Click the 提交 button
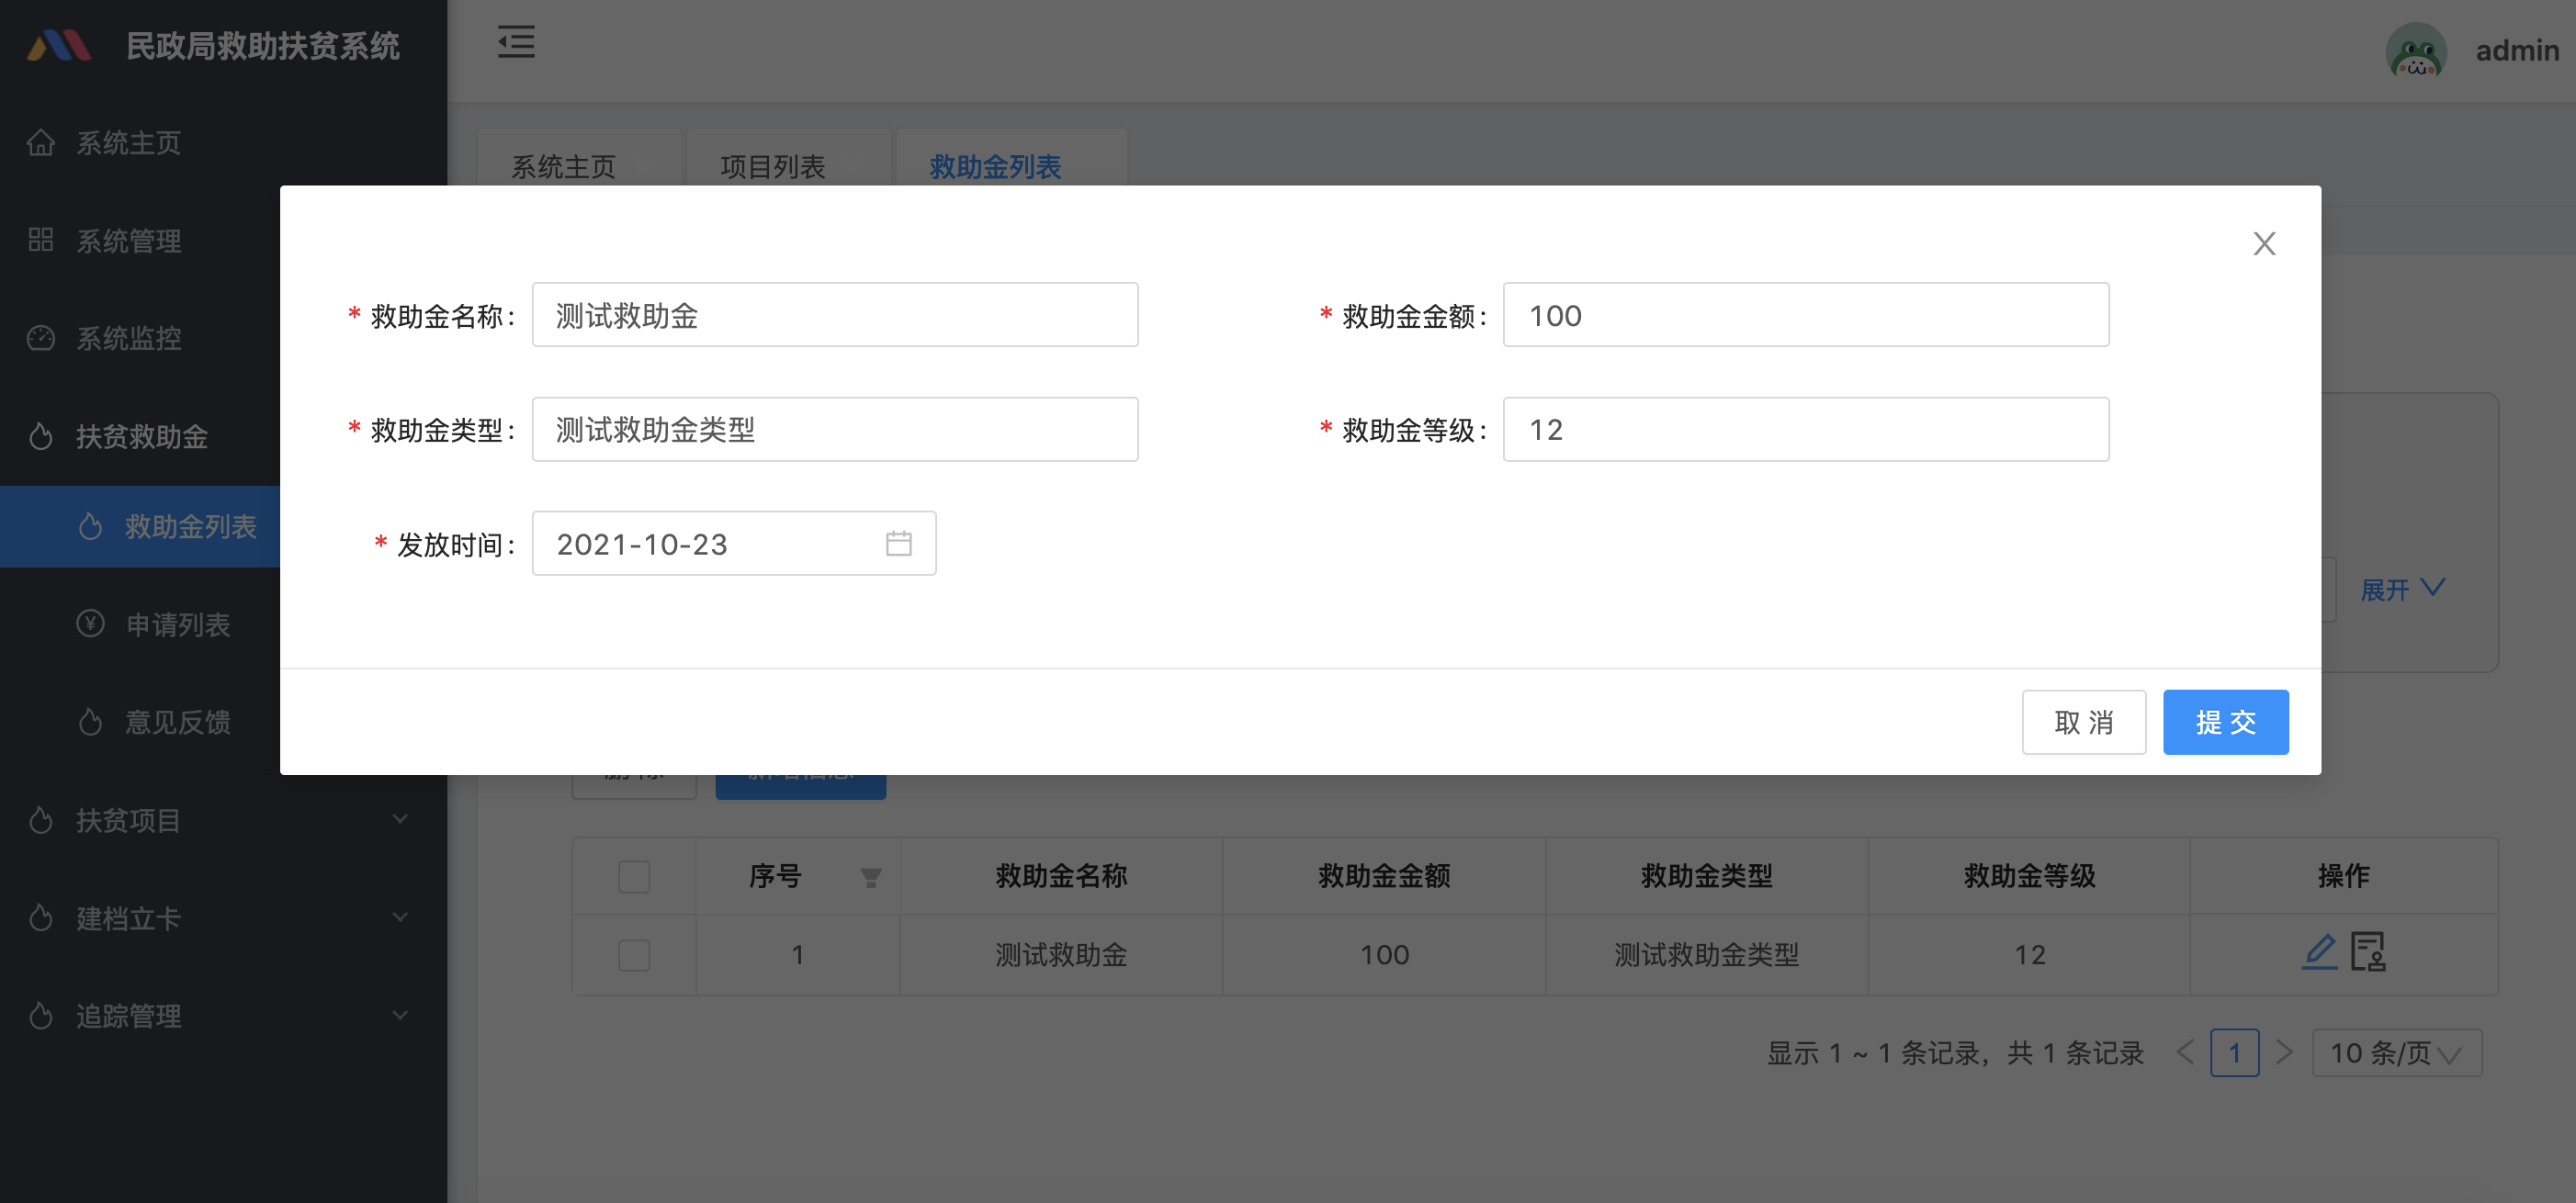The width and height of the screenshot is (2576, 1203). click(x=2225, y=722)
